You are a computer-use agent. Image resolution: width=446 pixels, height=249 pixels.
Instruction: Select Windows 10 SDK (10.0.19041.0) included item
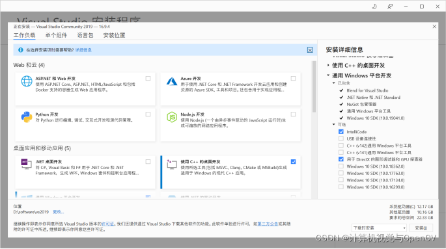376,118
